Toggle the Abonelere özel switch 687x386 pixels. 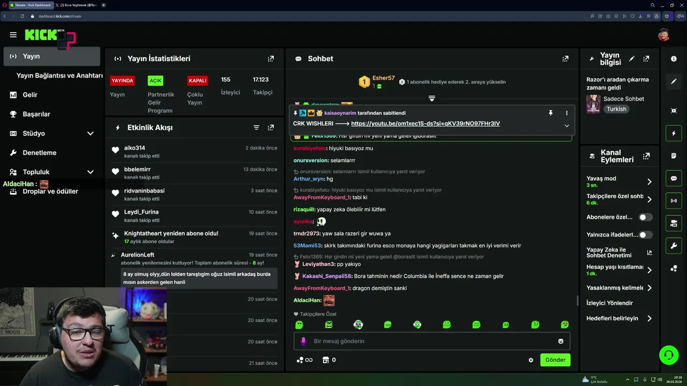coord(646,217)
